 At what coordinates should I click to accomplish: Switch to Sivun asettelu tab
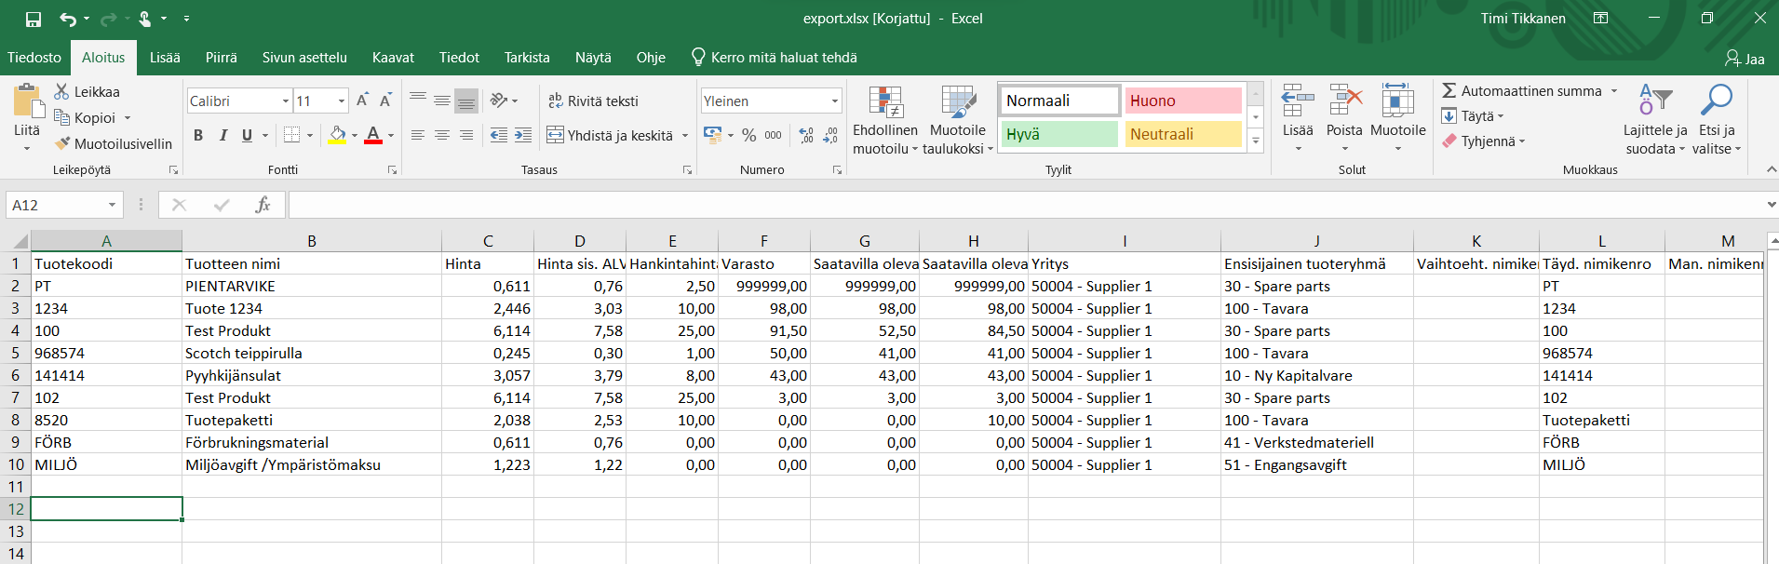tap(304, 58)
